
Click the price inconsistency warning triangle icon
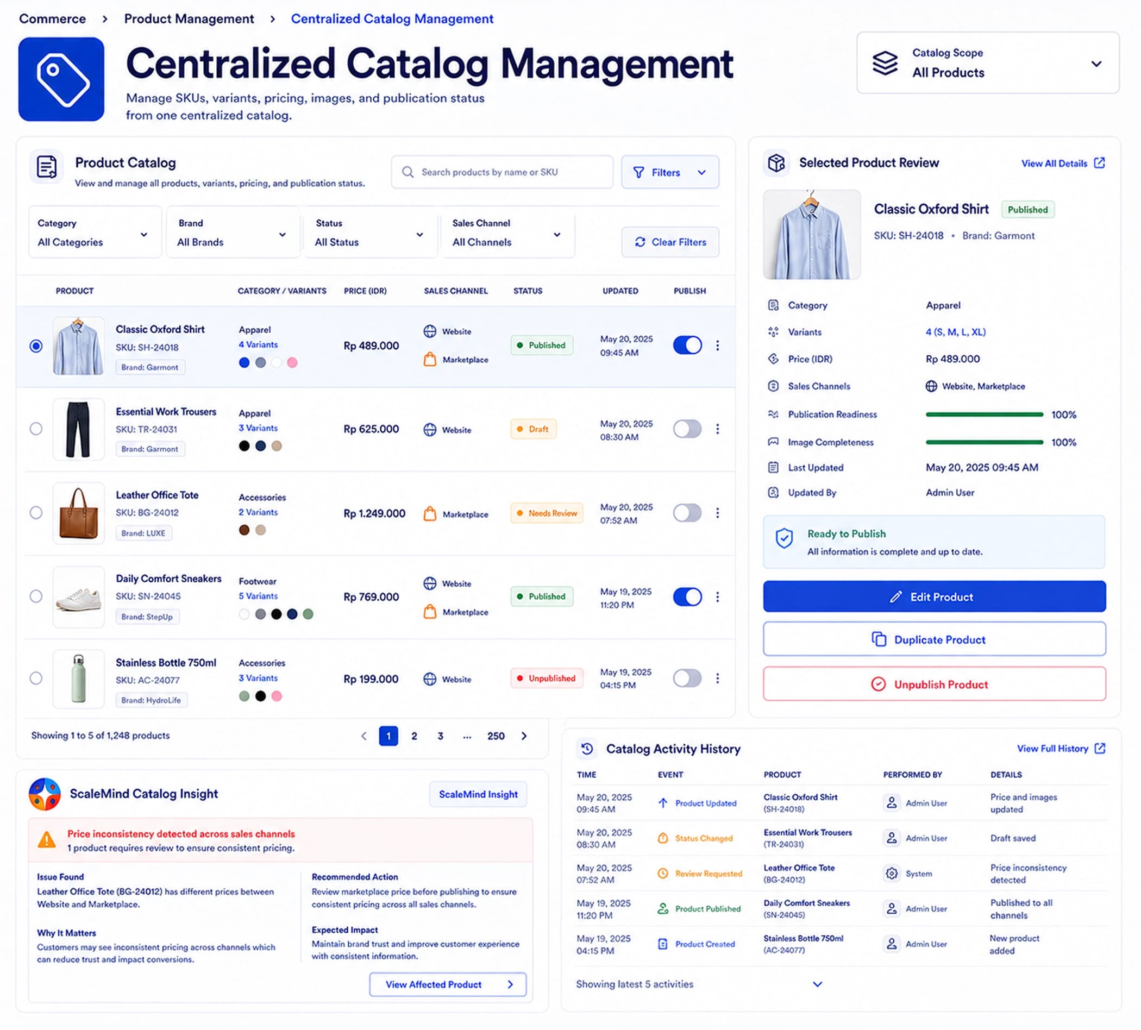point(46,840)
